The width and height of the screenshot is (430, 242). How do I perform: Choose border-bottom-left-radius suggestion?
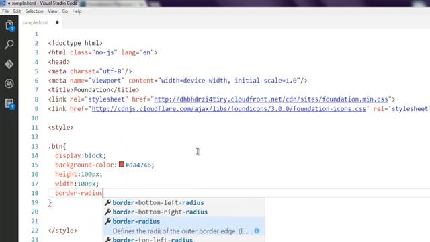point(183,202)
